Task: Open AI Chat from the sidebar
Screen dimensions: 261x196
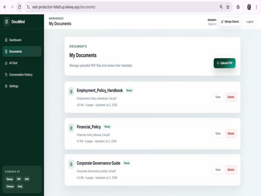Action: click(22, 63)
